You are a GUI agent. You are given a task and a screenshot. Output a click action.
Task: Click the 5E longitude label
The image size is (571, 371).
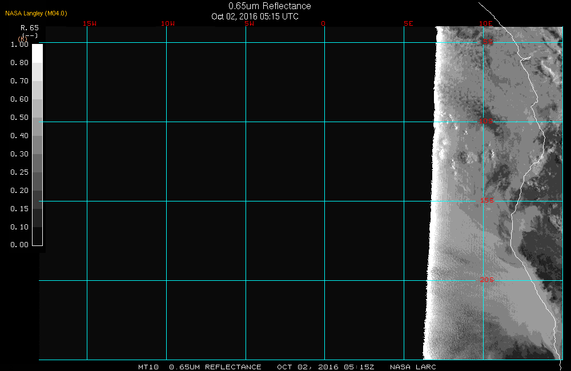408,23
